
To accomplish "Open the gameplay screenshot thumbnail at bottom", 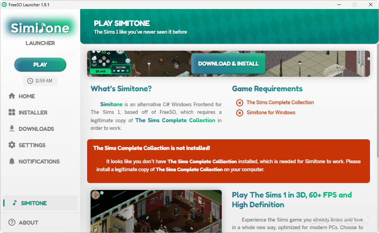I will pyautogui.click(x=156, y=211).
